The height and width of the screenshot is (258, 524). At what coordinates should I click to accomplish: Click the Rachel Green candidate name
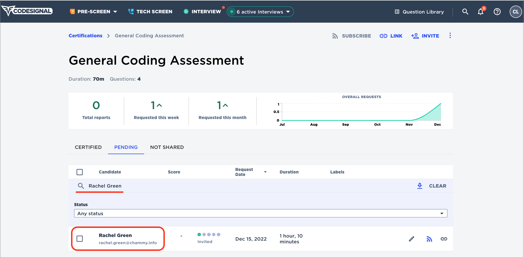(115, 235)
